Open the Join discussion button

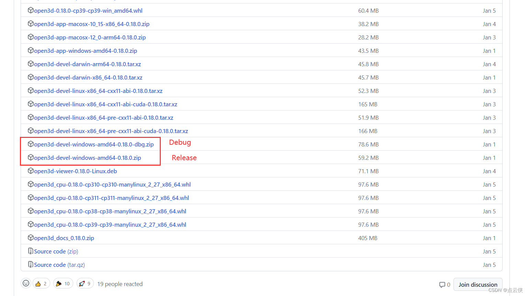pyautogui.click(x=478, y=284)
